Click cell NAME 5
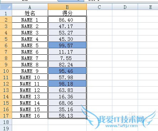The image size is (158, 131). pos(30,45)
